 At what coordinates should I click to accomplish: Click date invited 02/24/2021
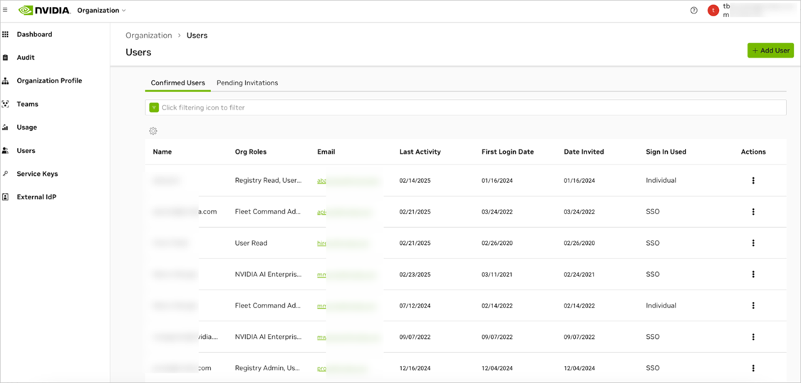[579, 274]
